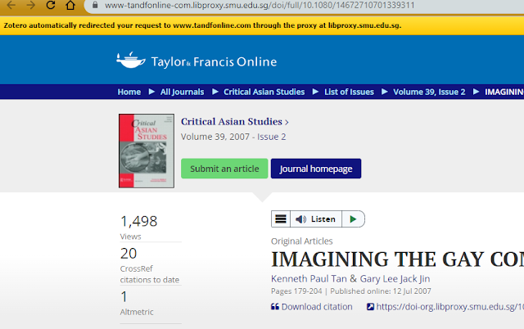Click the Listen speaker button

tap(316, 219)
